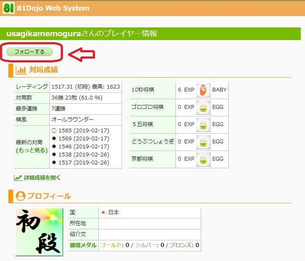Click the bar chart icon next to 対局成績

pyautogui.click(x=21, y=70)
